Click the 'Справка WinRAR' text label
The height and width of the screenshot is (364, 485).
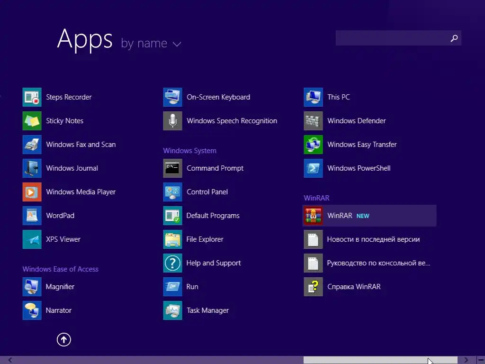point(354,287)
